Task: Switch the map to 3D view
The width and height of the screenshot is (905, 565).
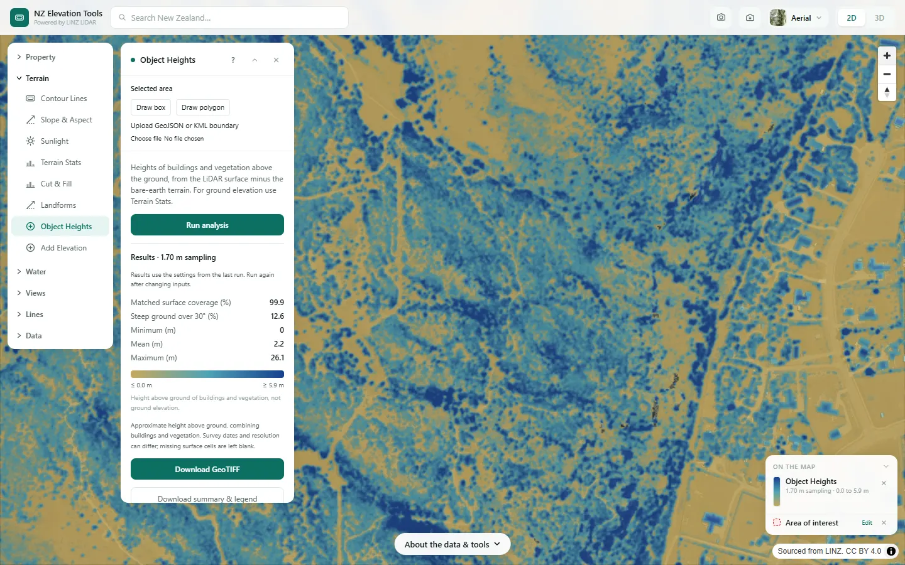Action: coord(879,18)
